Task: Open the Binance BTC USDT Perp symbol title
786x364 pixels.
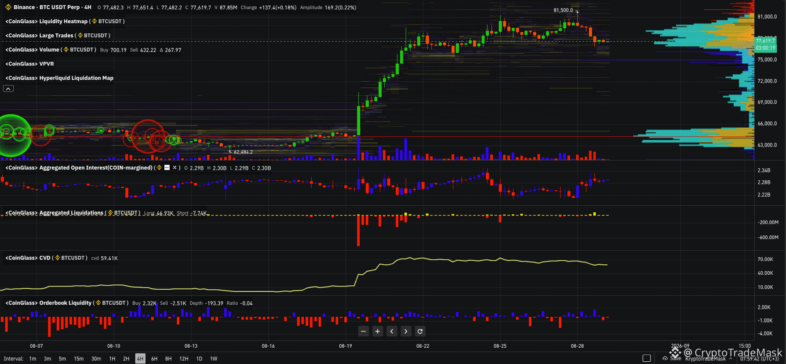Action: [x=52, y=7]
